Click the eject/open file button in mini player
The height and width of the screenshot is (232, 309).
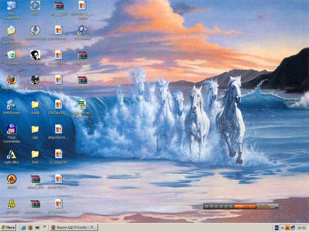click(x=231, y=206)
